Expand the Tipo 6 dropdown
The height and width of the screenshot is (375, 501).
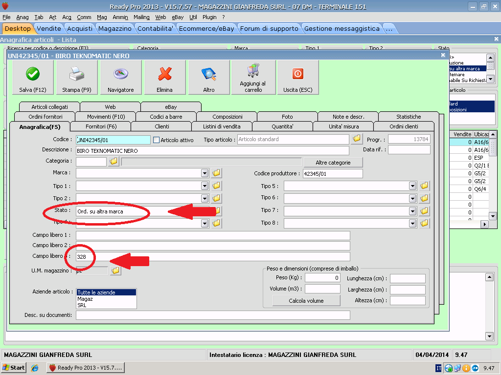pyautogui.click(x=413, y=198)
